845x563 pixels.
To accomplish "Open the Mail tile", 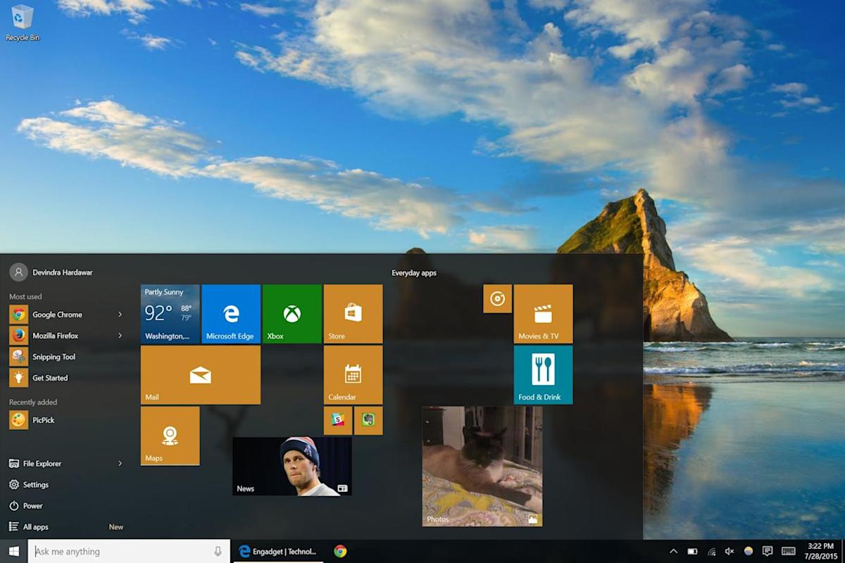I will [x=200, y=374].
